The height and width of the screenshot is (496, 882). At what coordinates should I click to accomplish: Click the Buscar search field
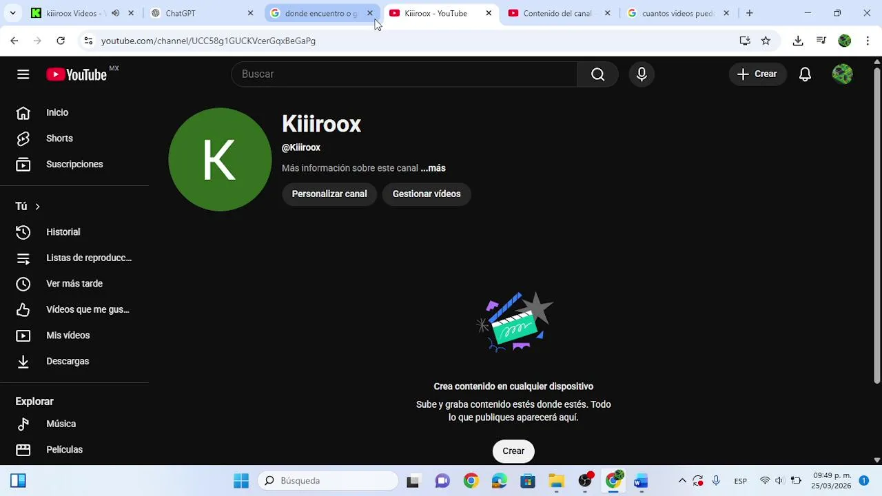pyautogui.click(x=404, y=74)
